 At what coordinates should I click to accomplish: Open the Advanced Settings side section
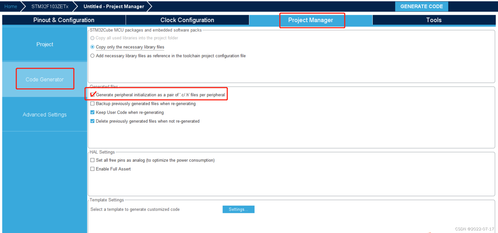click(45, 115)
